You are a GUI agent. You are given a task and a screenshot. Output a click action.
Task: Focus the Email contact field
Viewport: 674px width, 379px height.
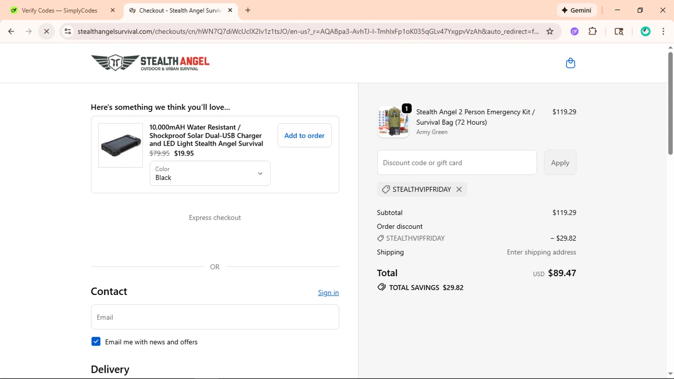point(215,317)
